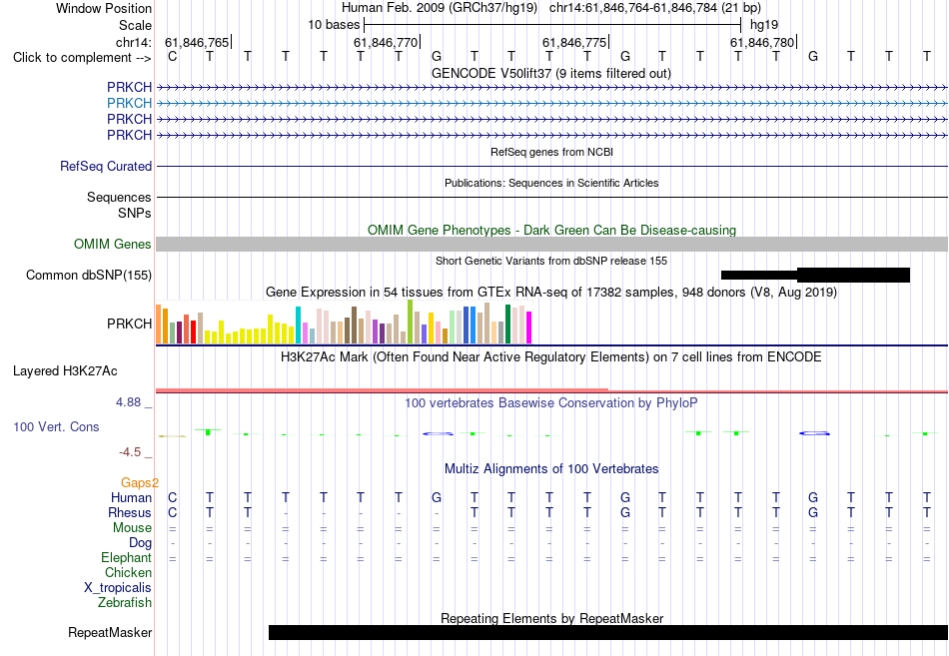Click the 61,846,770 position label

(386, 42)
